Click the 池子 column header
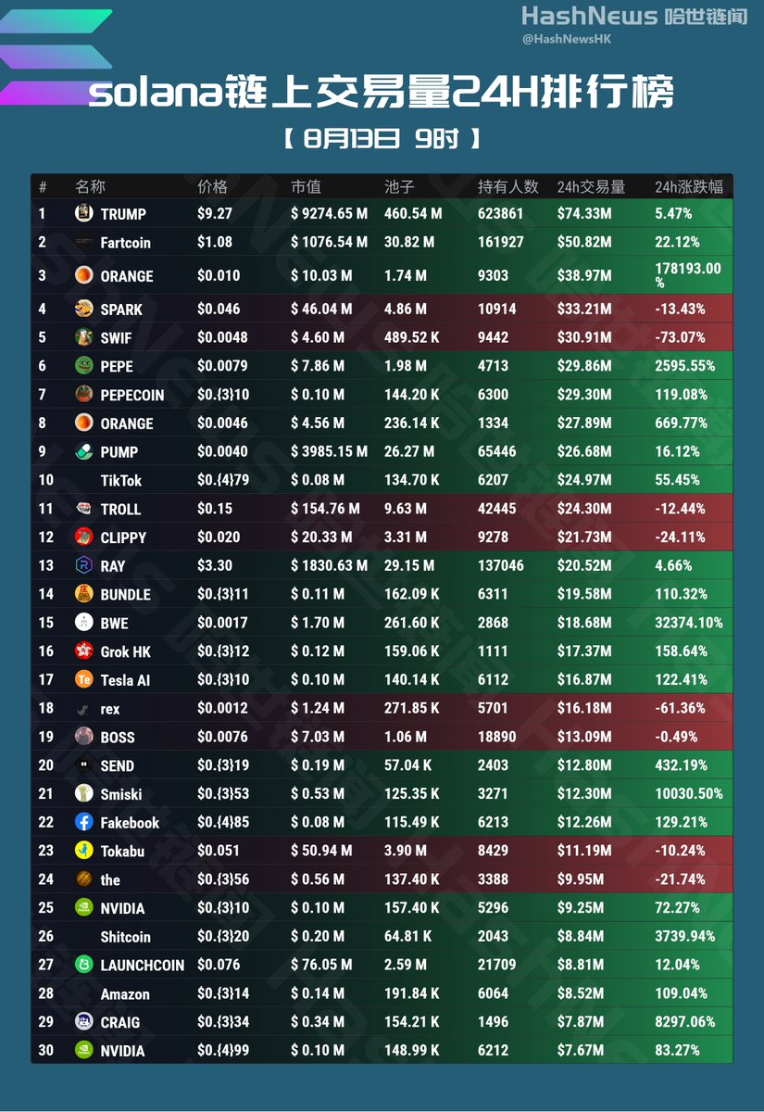 pyautogui.click(x=399, y=186)
